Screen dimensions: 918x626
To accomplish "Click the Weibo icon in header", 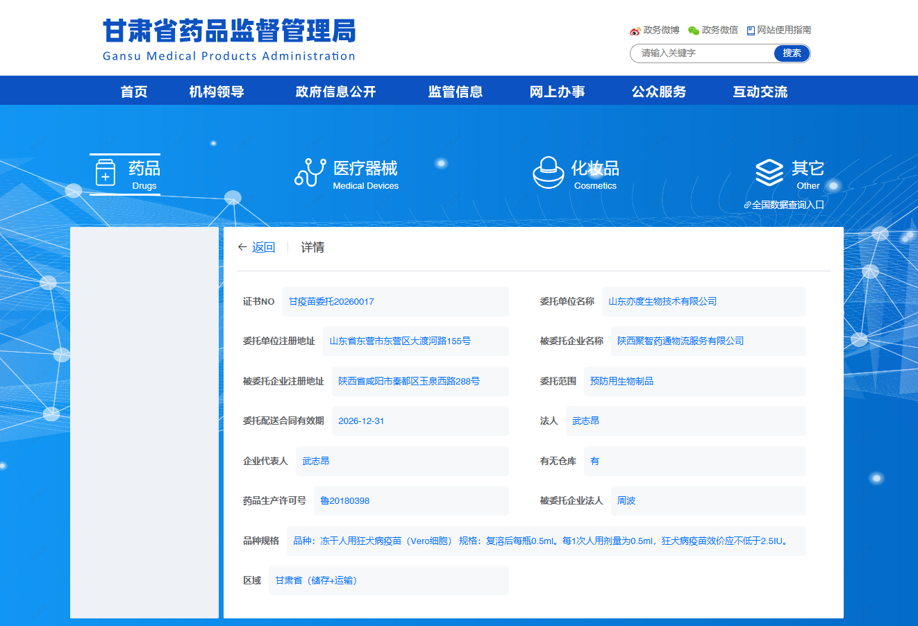I will point(635,31).
